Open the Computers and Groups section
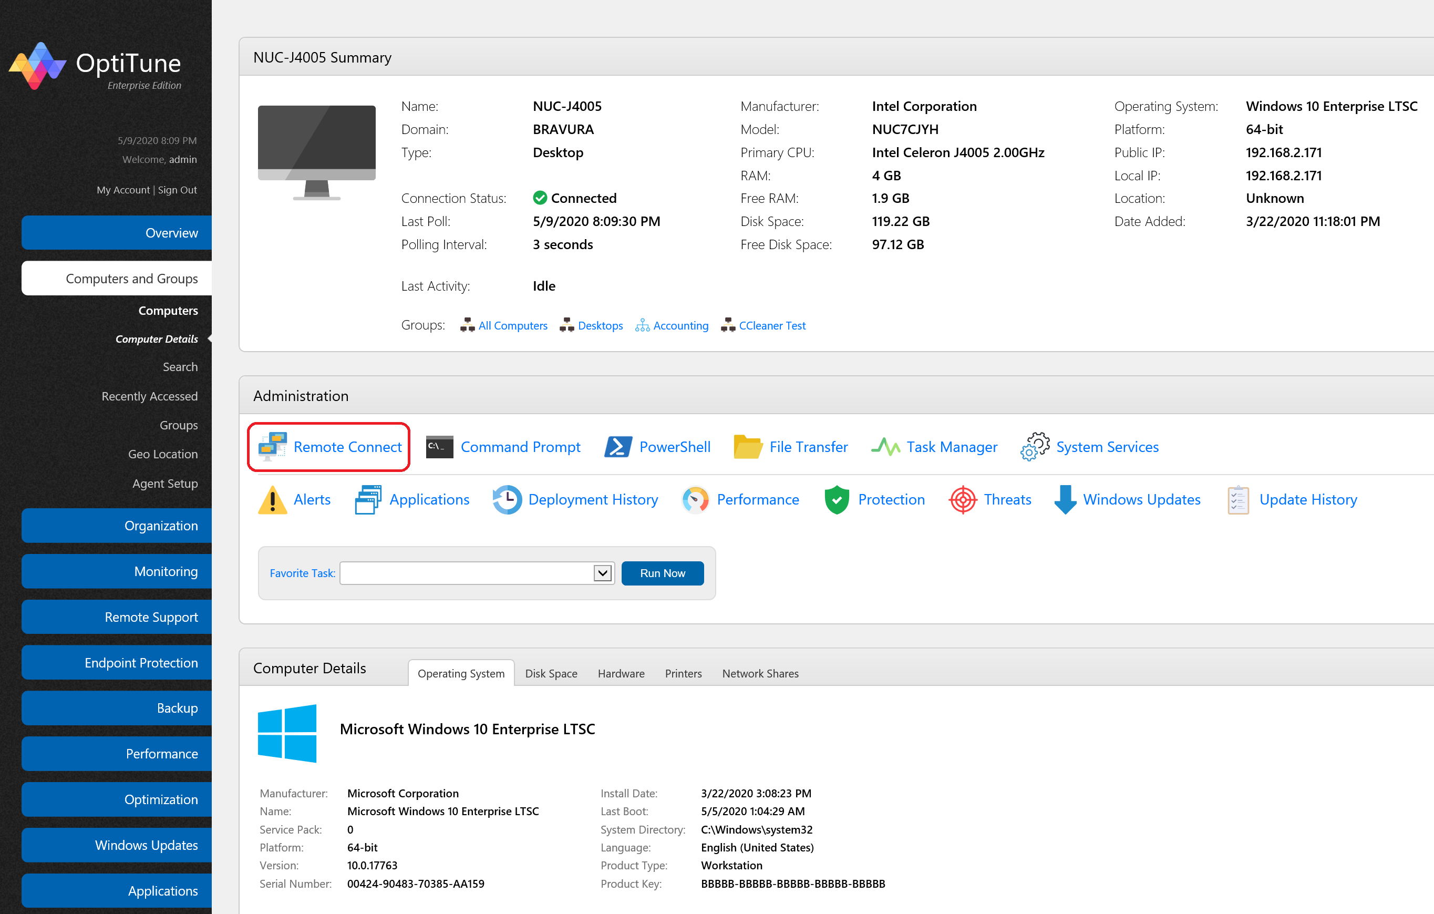 [x=117, y=278]
